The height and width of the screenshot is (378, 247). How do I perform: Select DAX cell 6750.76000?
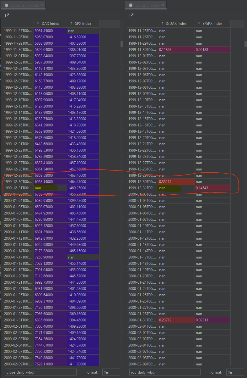coord(50,194)
